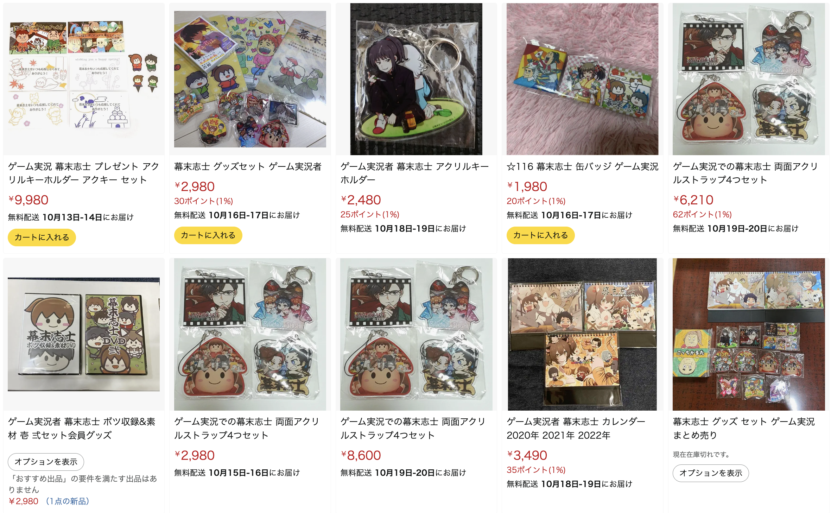This screenshot has height=513, width=831.
Task: Open the ¥8,600 strap set title link
Action: click(x=413, y=428)
